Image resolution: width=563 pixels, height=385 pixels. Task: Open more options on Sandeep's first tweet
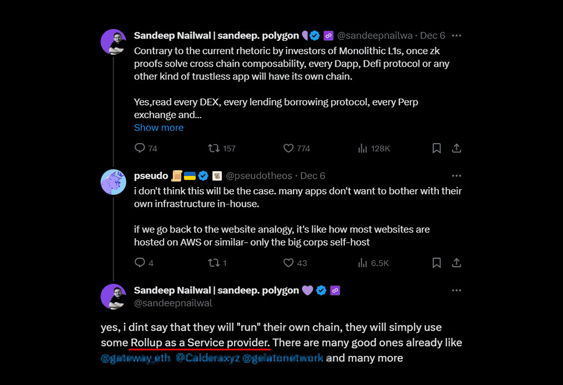[456, 35]
